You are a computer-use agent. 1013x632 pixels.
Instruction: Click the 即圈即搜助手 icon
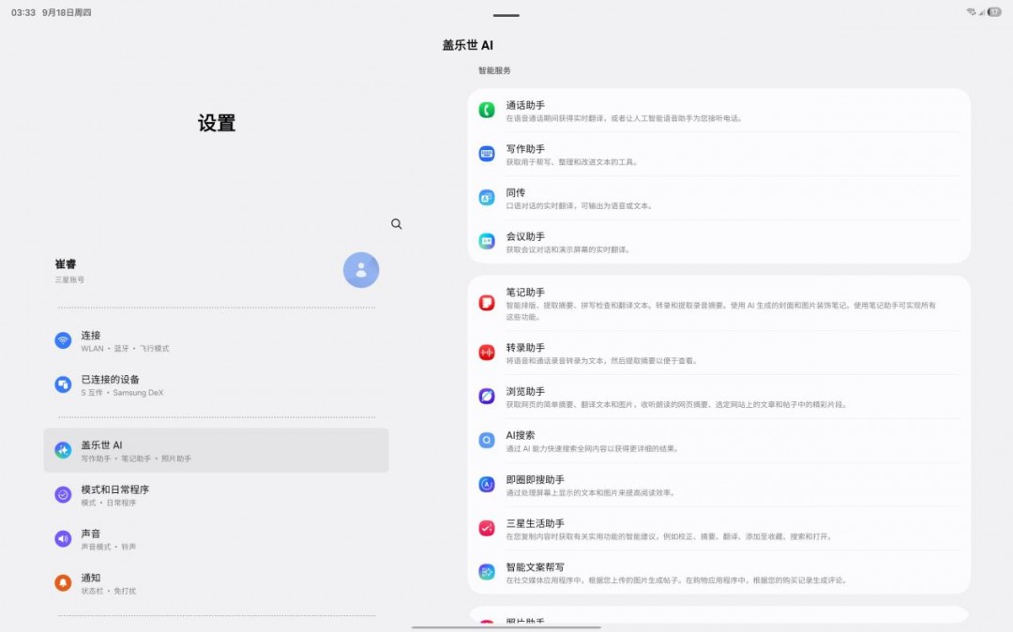click(x=487, y=484)
